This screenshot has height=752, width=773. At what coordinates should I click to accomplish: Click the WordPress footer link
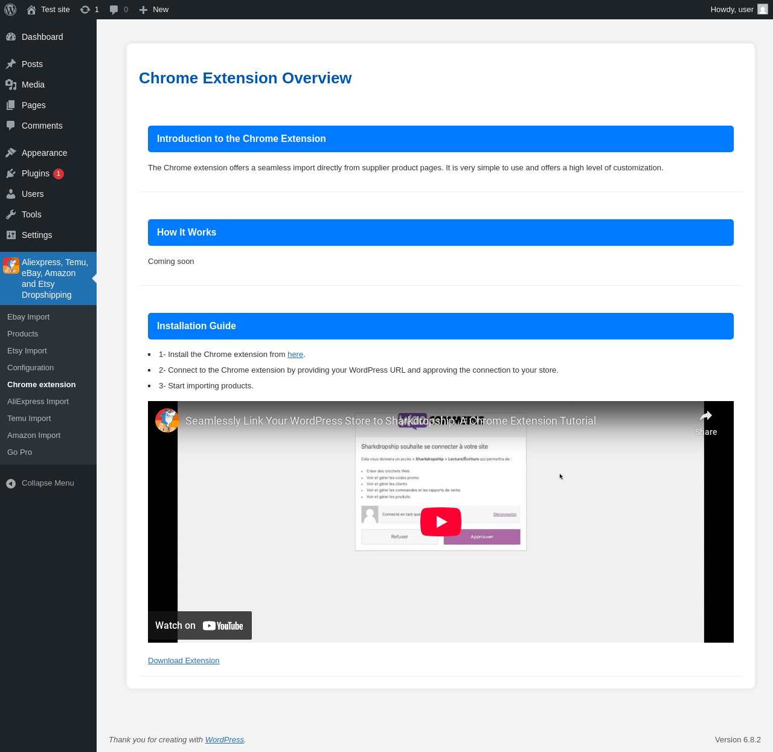tap(225, 740)
